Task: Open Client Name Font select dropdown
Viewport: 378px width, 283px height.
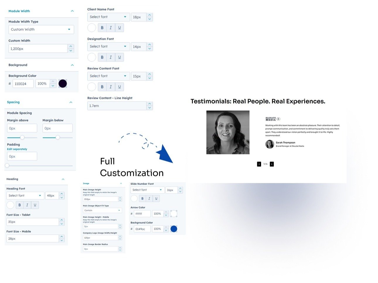Action: 108,17
